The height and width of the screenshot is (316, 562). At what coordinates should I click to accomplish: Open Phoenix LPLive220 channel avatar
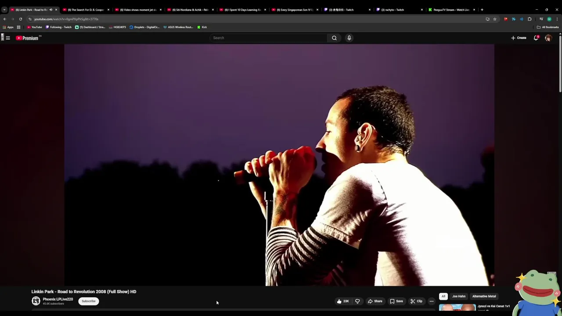(x=36, y=301)
